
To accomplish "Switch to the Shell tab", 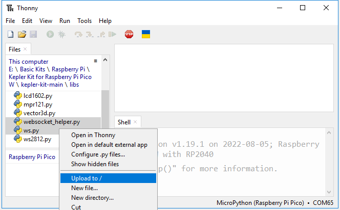I will click(128, 122).
